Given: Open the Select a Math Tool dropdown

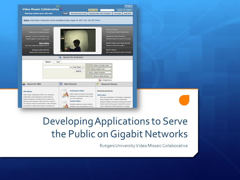Looking at the screenshot, I should tap(101, 69).
